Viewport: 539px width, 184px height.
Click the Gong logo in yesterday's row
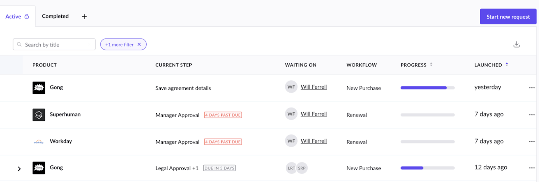pyautogui.click(x=39, y=88)
